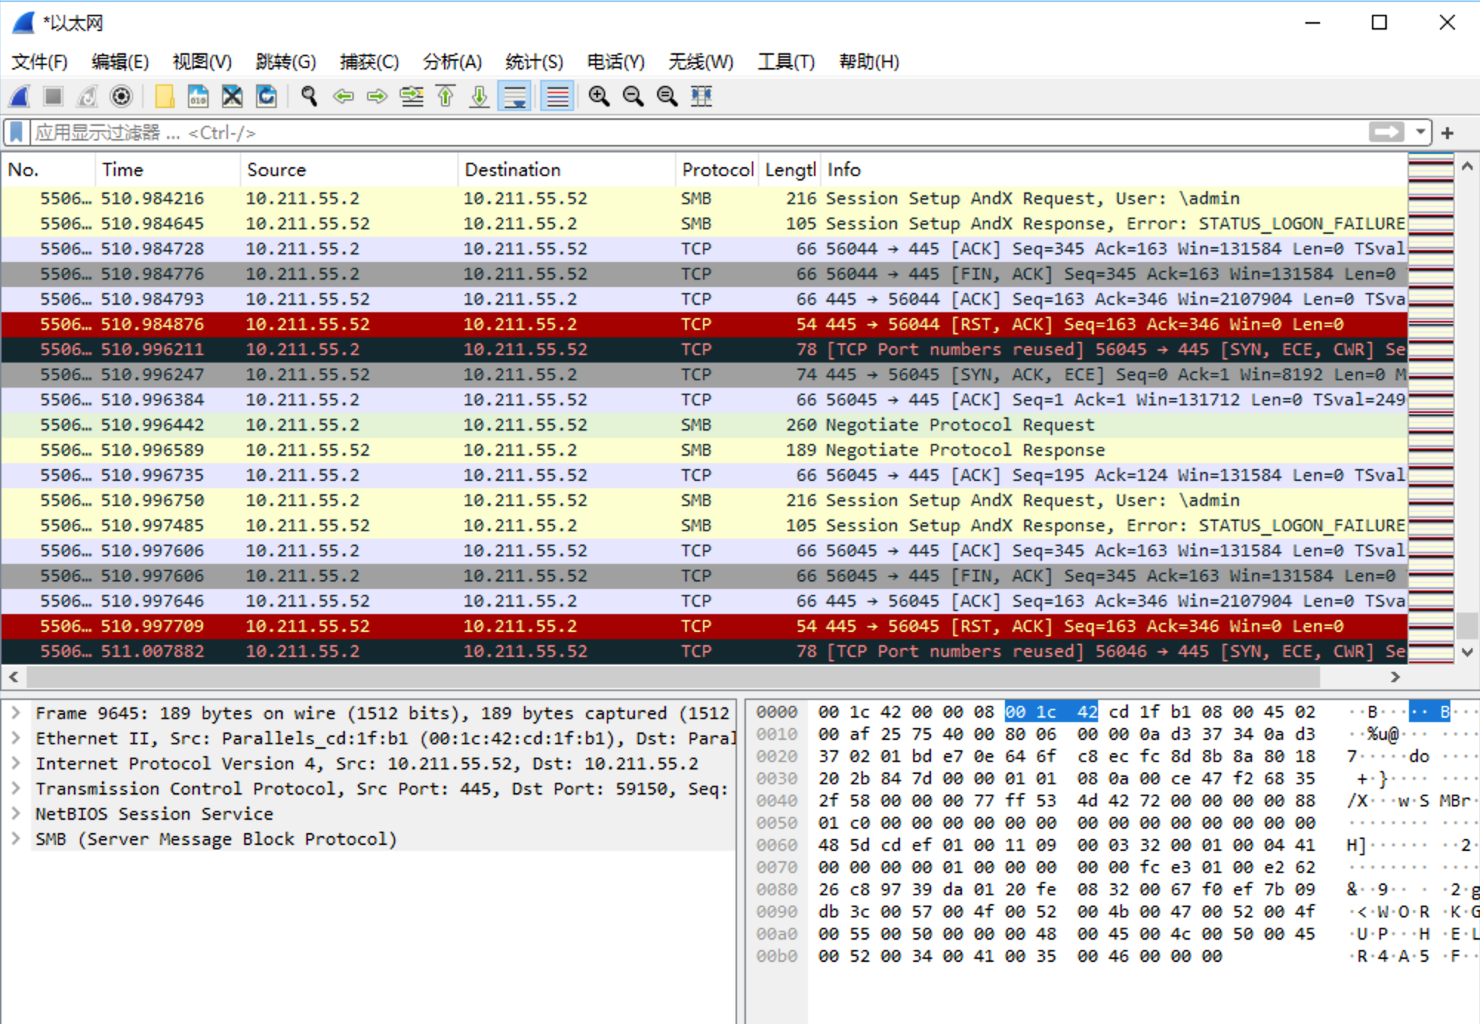Toggle auto-scroll during live capture
The image size is (1480, 1024).
click(x=514, y=97)
